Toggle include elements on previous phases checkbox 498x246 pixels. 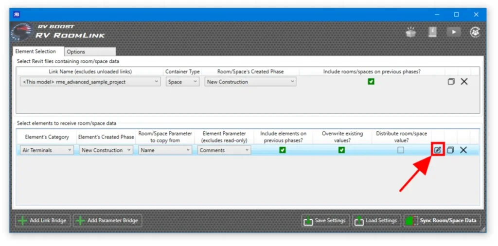pos(283,150)
